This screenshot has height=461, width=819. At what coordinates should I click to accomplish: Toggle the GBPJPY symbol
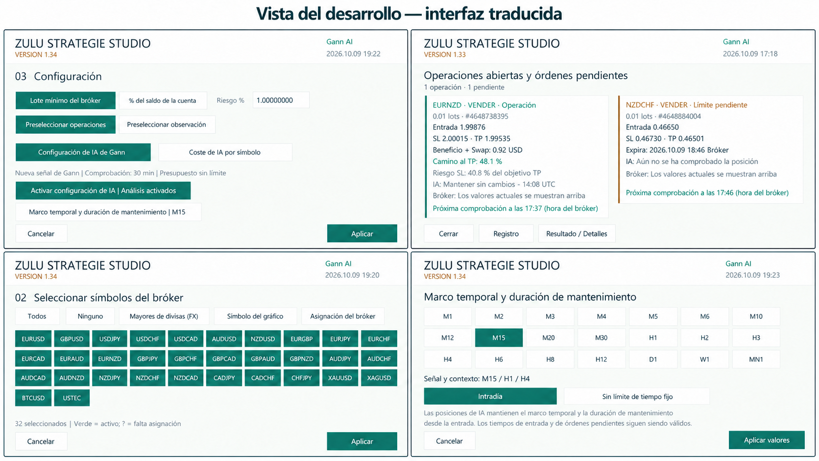coord(147,359)
